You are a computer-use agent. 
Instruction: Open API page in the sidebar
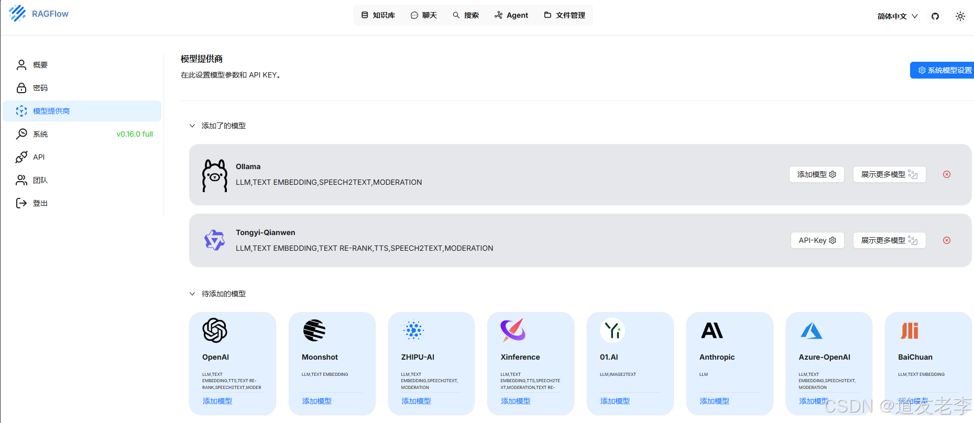click(x=82, y=157)
